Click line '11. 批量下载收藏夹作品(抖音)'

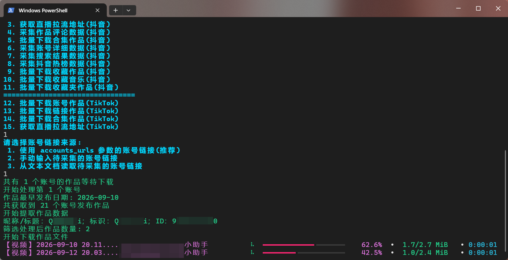tap(61, 87)
